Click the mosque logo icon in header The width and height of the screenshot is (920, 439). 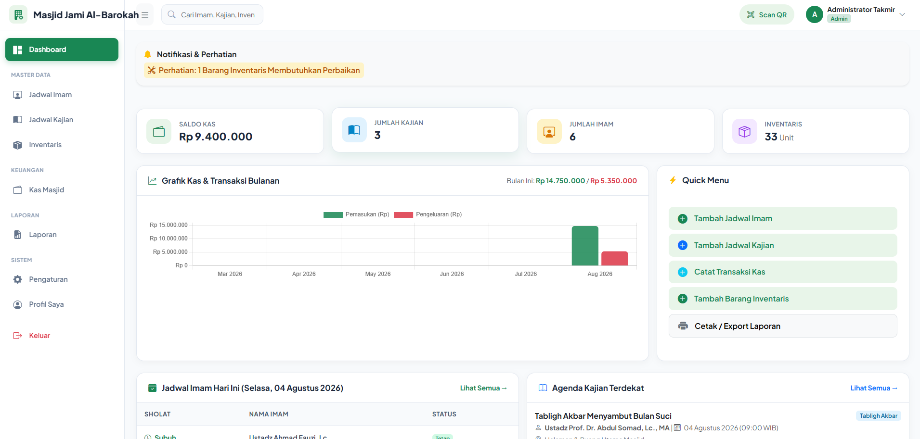[18, 15]
